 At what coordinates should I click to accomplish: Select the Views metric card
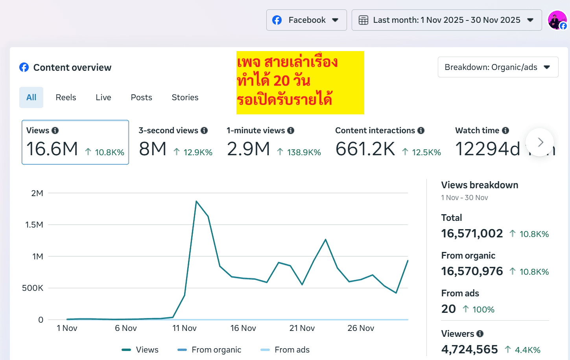pyautogui.click(x=75, y=142)
